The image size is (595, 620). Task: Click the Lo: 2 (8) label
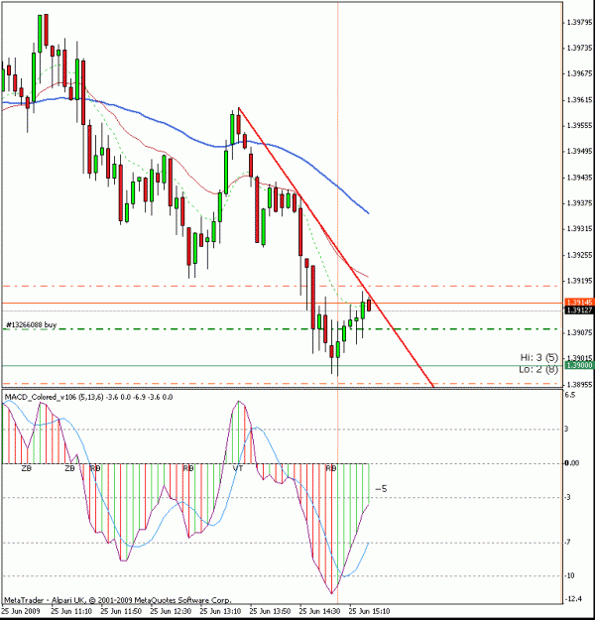[538, 369]
